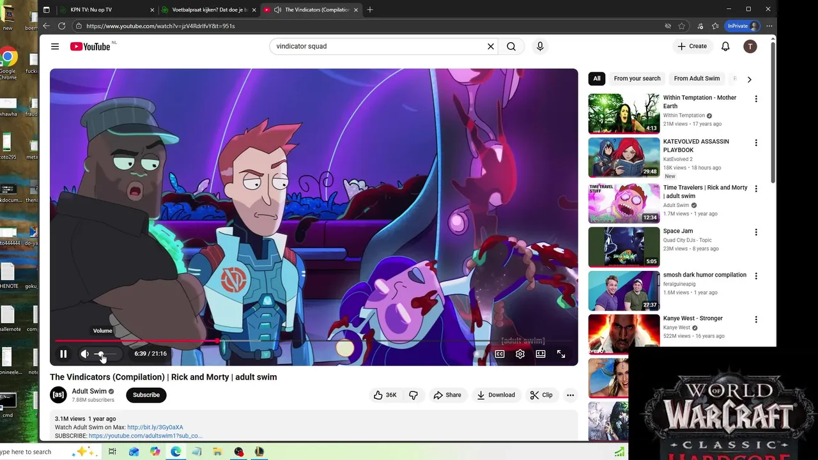Open the player settings gear

click(x=520, y=353)
